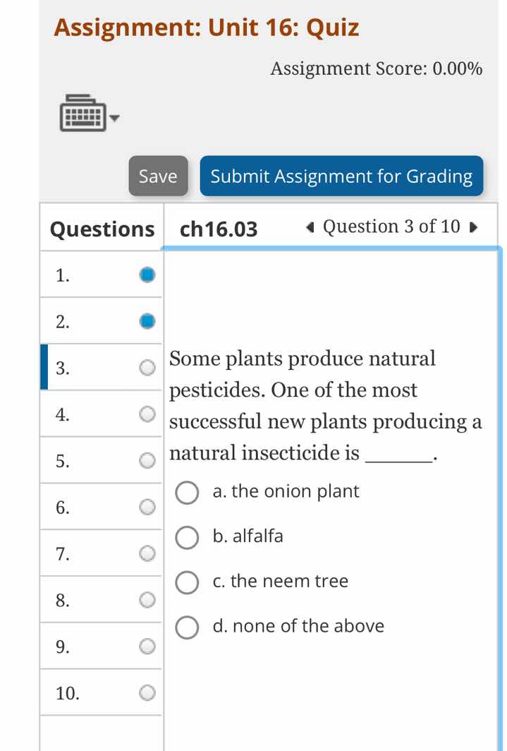Image resolution: width=507 pixels, height=751 pixels.
Task: Select answer b. alfalfa
Action: (x=187, y=537)
